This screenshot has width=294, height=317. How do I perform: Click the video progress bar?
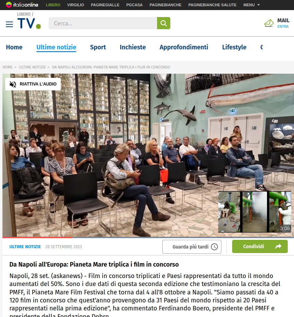click(x=148, y=237)
